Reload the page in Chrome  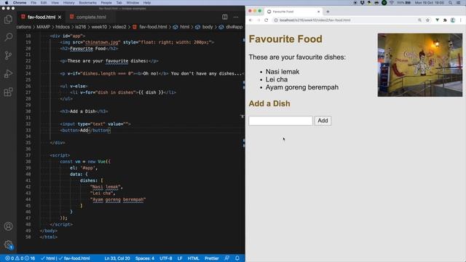point(266,20)
